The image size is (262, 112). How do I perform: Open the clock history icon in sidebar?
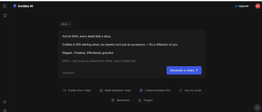(x=5, y=110)
